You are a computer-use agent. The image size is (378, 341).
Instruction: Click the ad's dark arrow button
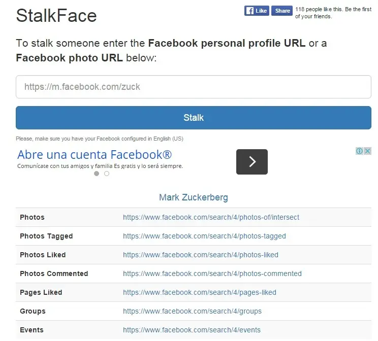[252, 162]
